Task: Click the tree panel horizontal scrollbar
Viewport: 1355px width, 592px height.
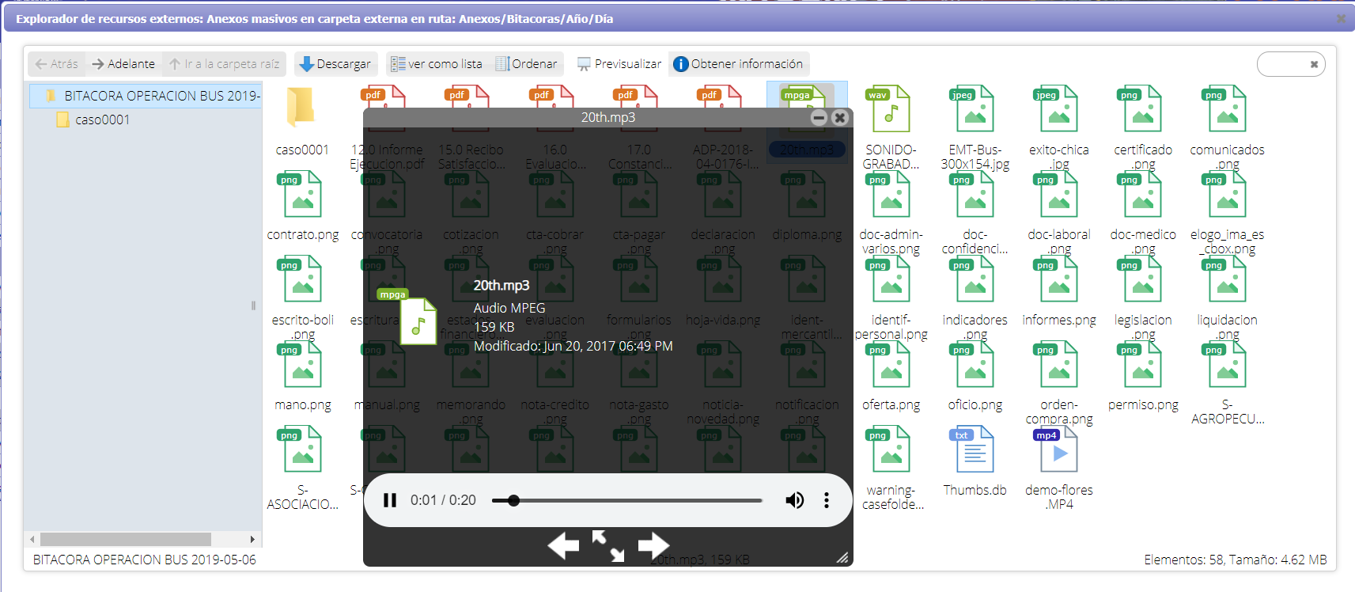Action: coord(126,539)
